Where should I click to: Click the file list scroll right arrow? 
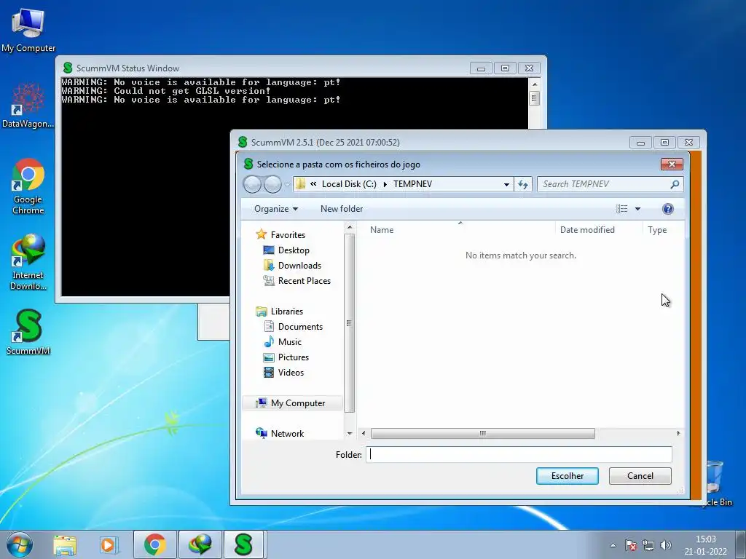point(678,433)
